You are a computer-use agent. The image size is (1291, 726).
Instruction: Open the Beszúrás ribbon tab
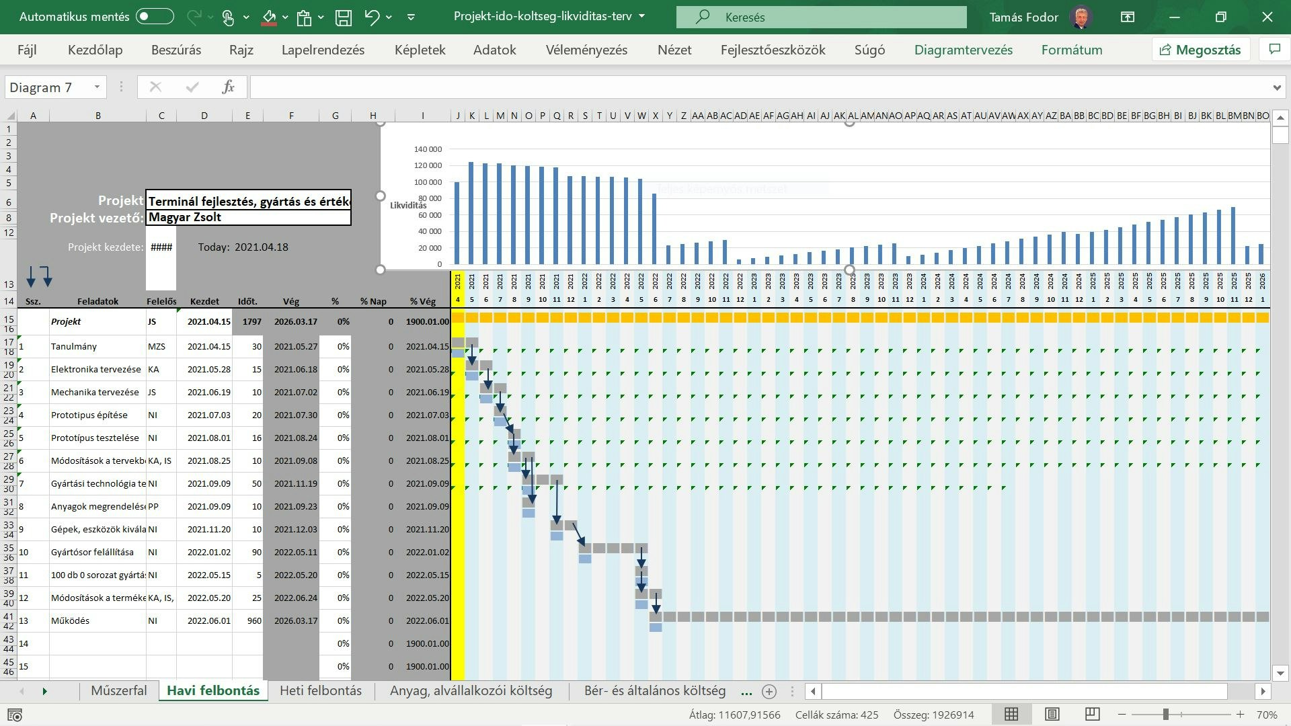(176, 50)
